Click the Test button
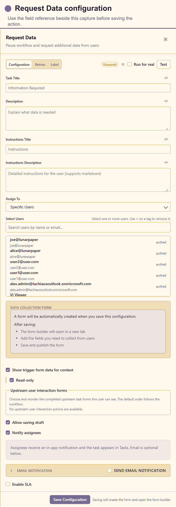Viewport: 176px width, 507px height. [x=163, y=64]
